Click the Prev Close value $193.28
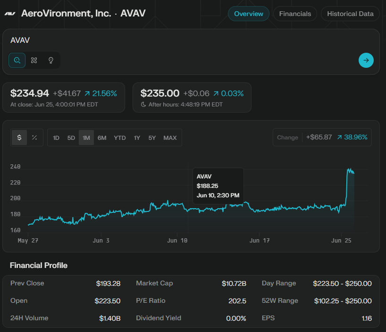This screenshot has width=386, height=332. [109, 283]
